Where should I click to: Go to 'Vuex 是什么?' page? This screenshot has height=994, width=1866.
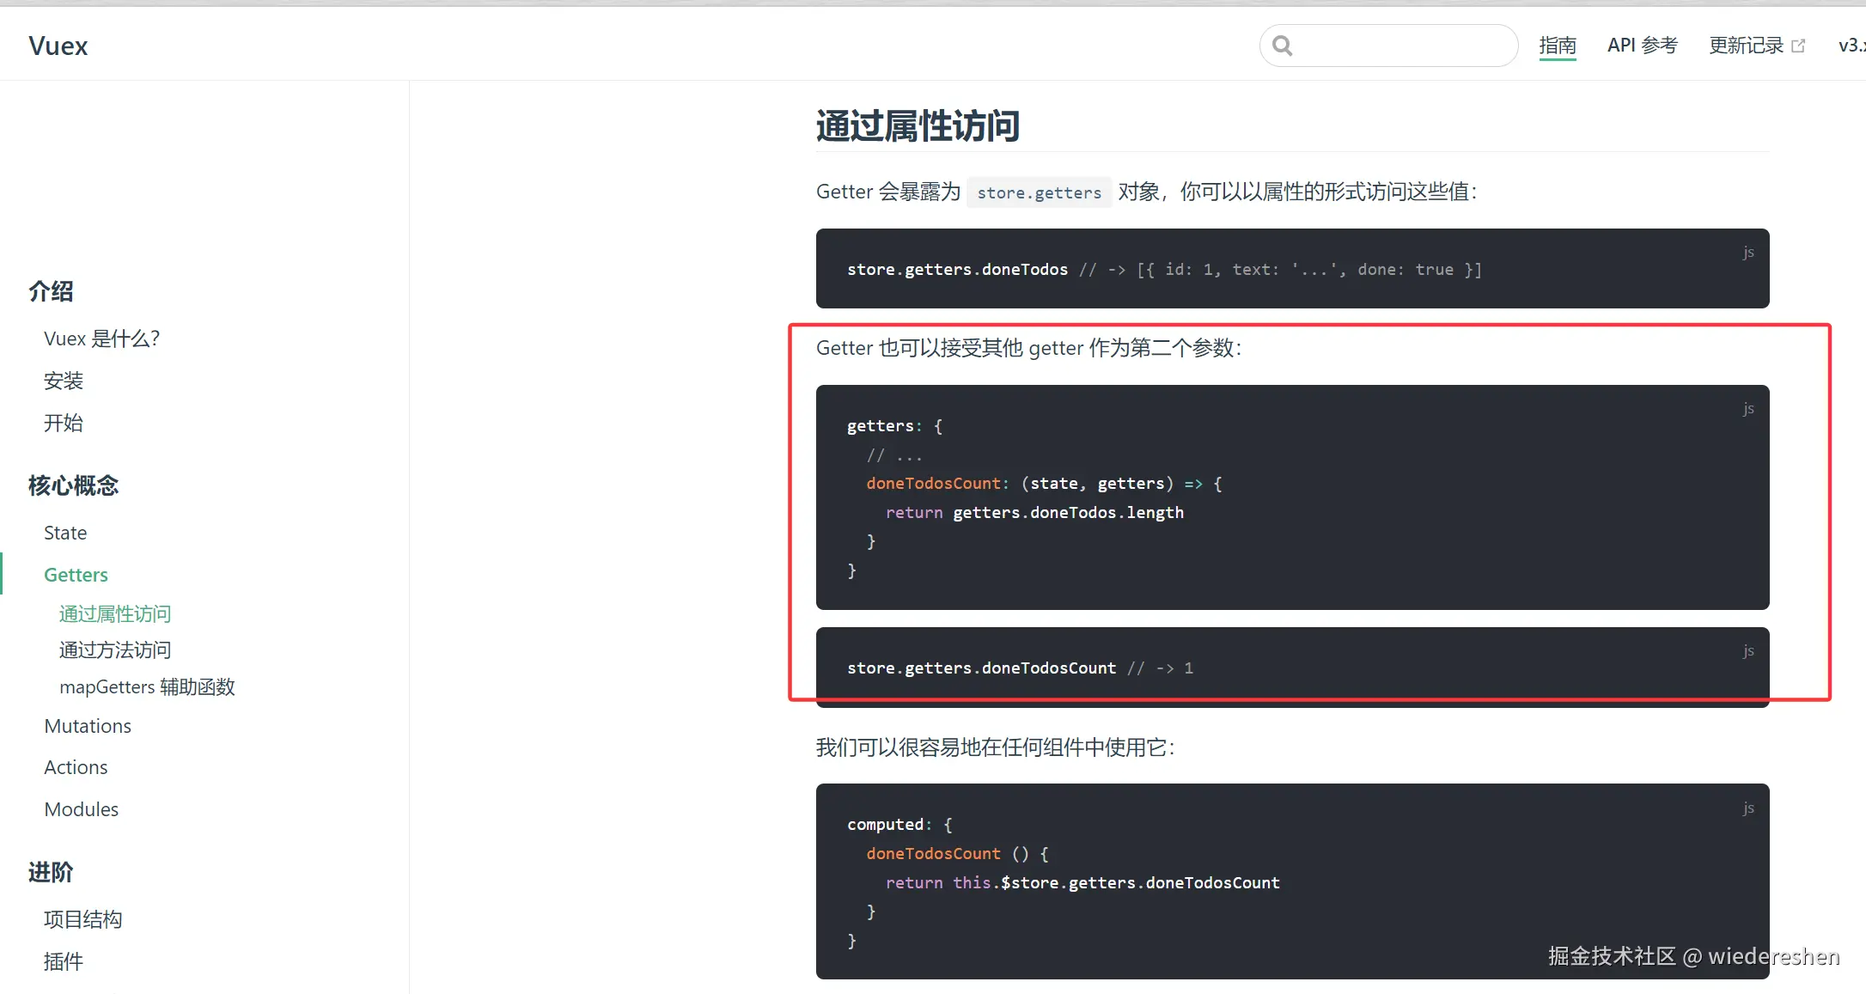point(101,338)
